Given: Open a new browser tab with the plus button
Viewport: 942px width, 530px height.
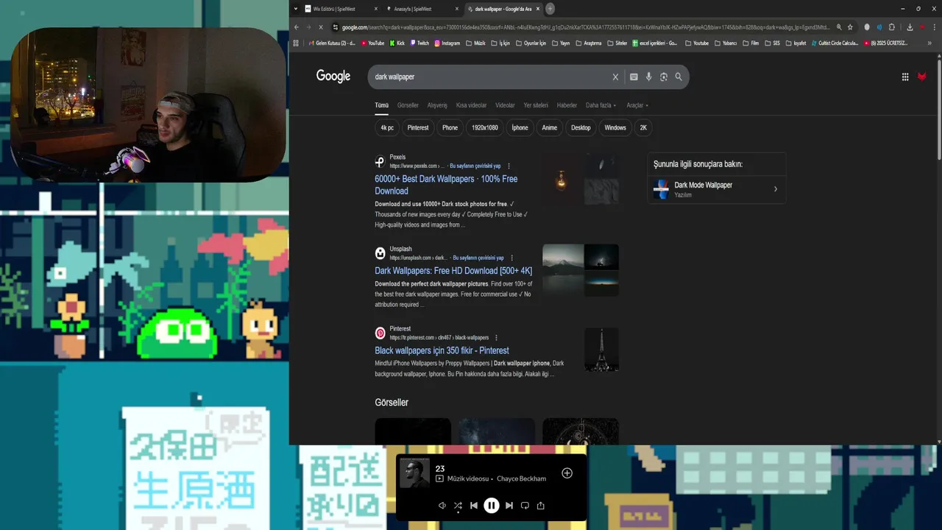Looking at the screenshot, I should [x=550, y=9].
